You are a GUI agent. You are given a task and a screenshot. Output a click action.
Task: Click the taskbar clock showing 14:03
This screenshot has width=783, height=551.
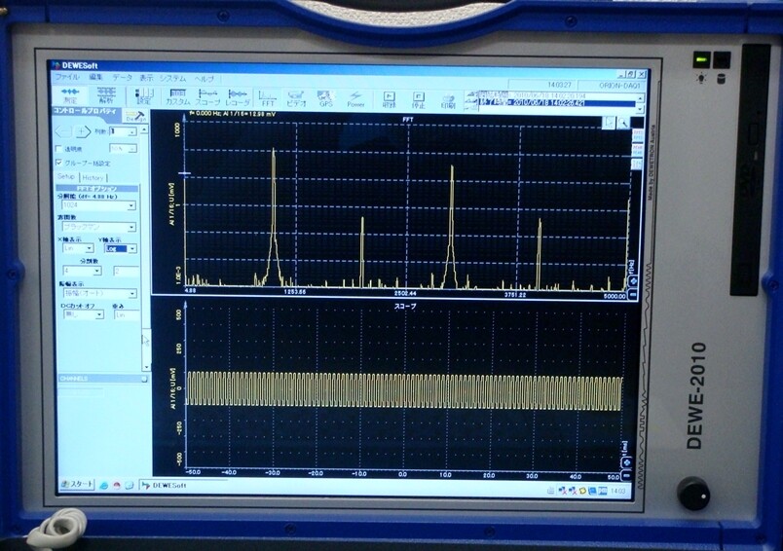point(617,491)
